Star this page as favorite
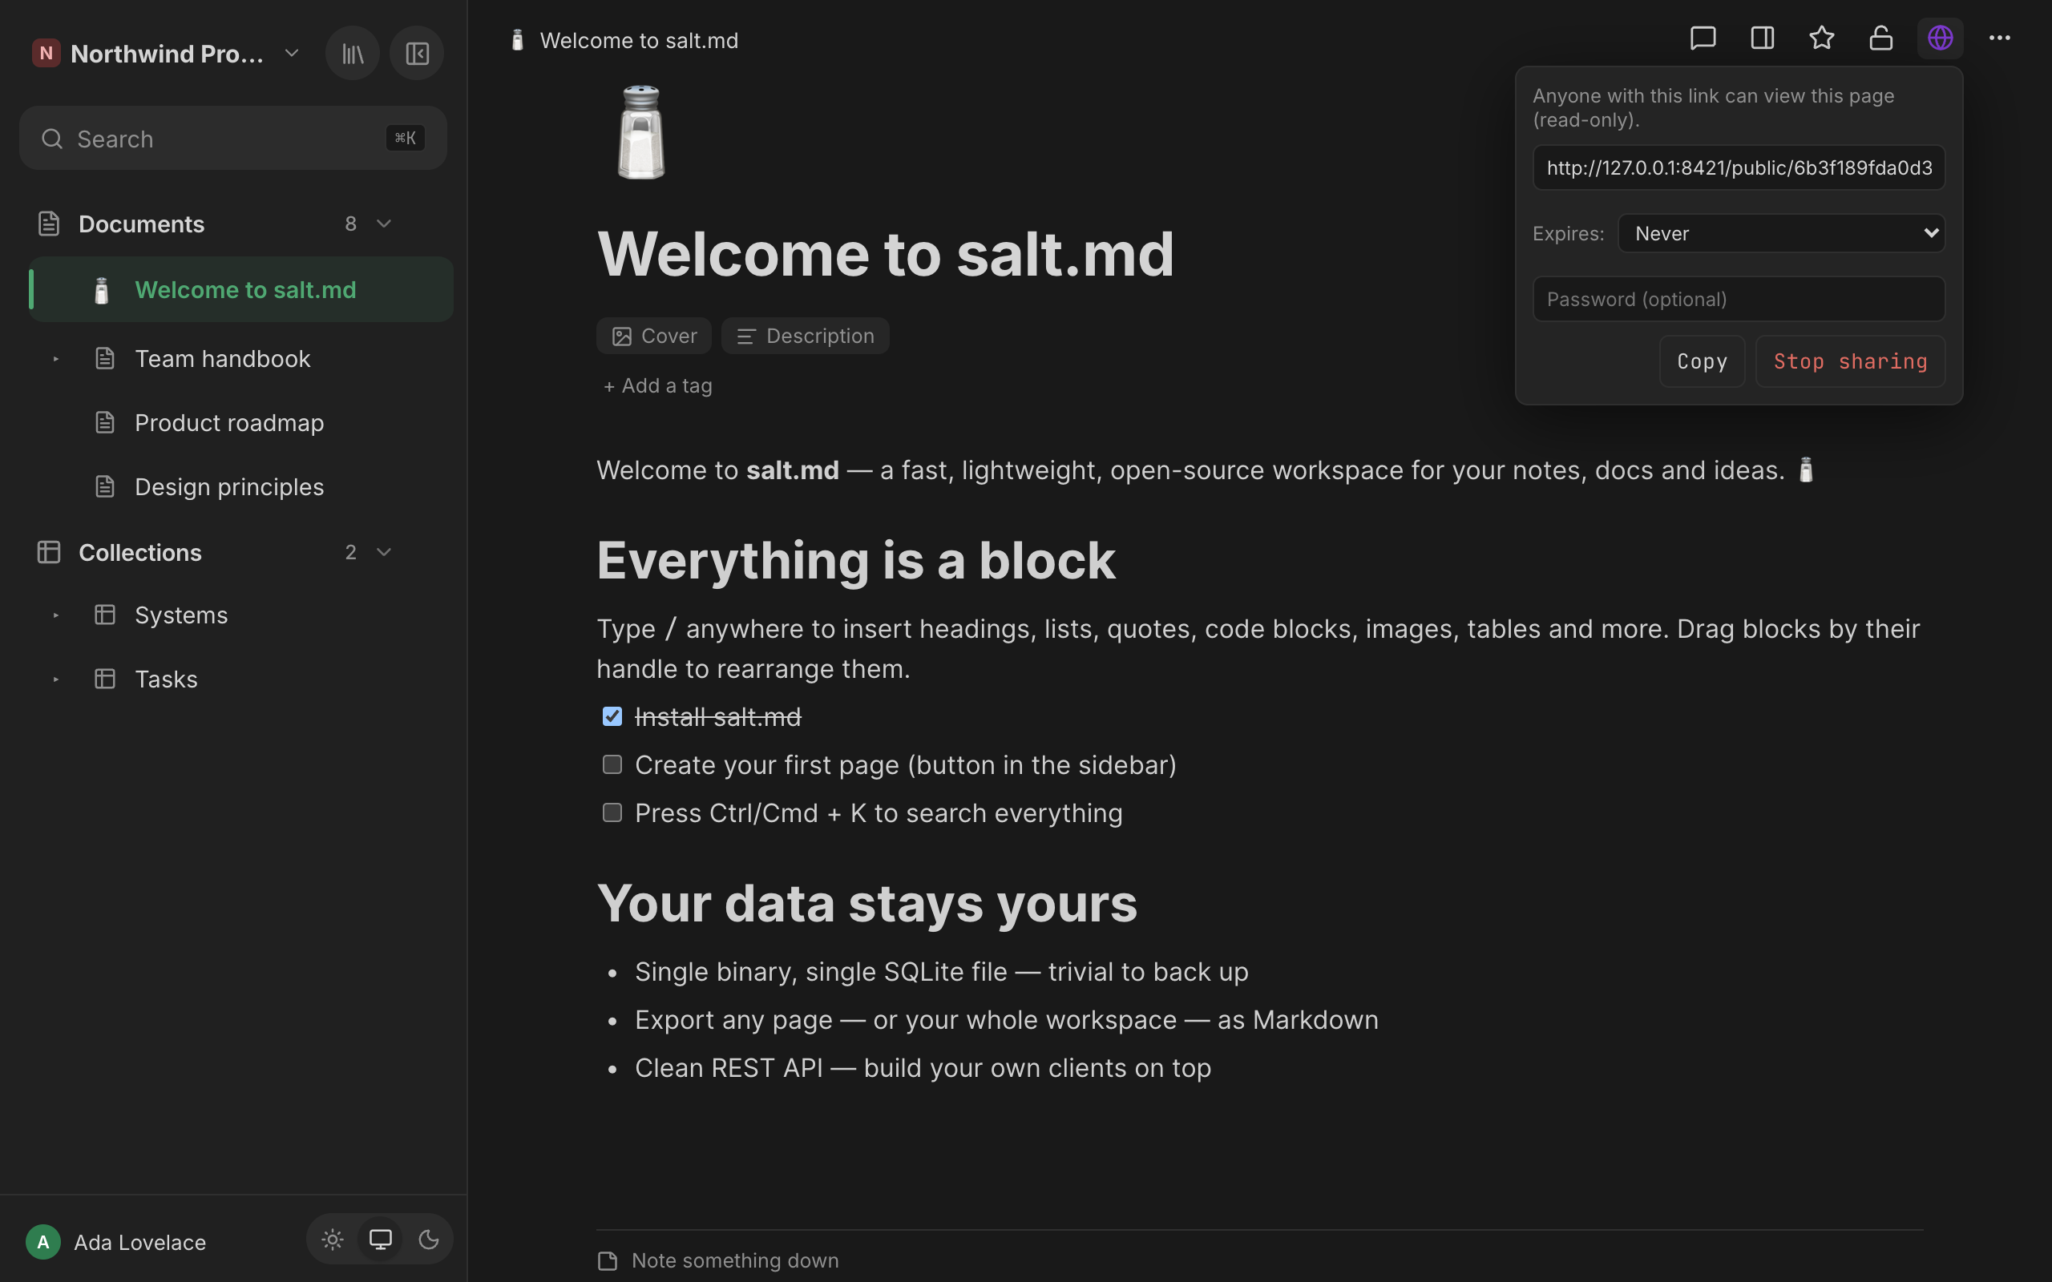2052x1282 pixels. pyautogui.click(x=1821, y=38)
